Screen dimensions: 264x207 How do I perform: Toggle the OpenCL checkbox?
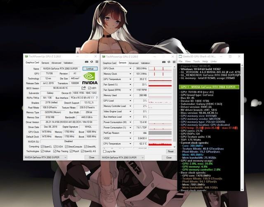click(x=42, y=147)
